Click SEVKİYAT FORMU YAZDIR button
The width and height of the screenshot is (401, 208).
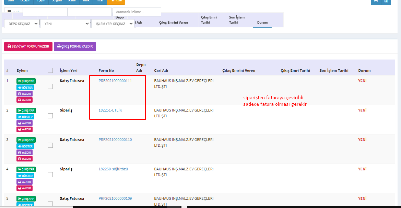tap(28, 47)
